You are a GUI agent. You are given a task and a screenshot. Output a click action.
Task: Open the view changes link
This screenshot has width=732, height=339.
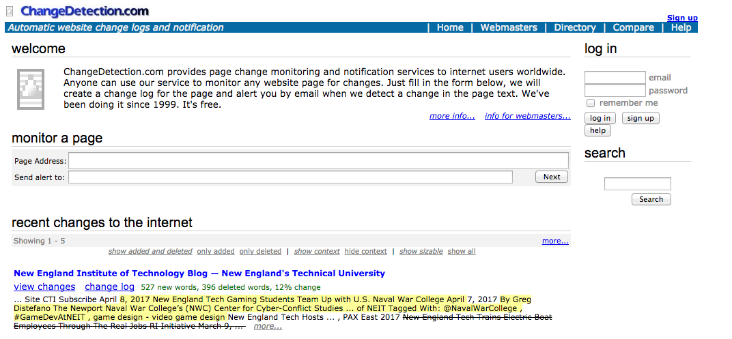pyautogui.click(x=44, y=286)
